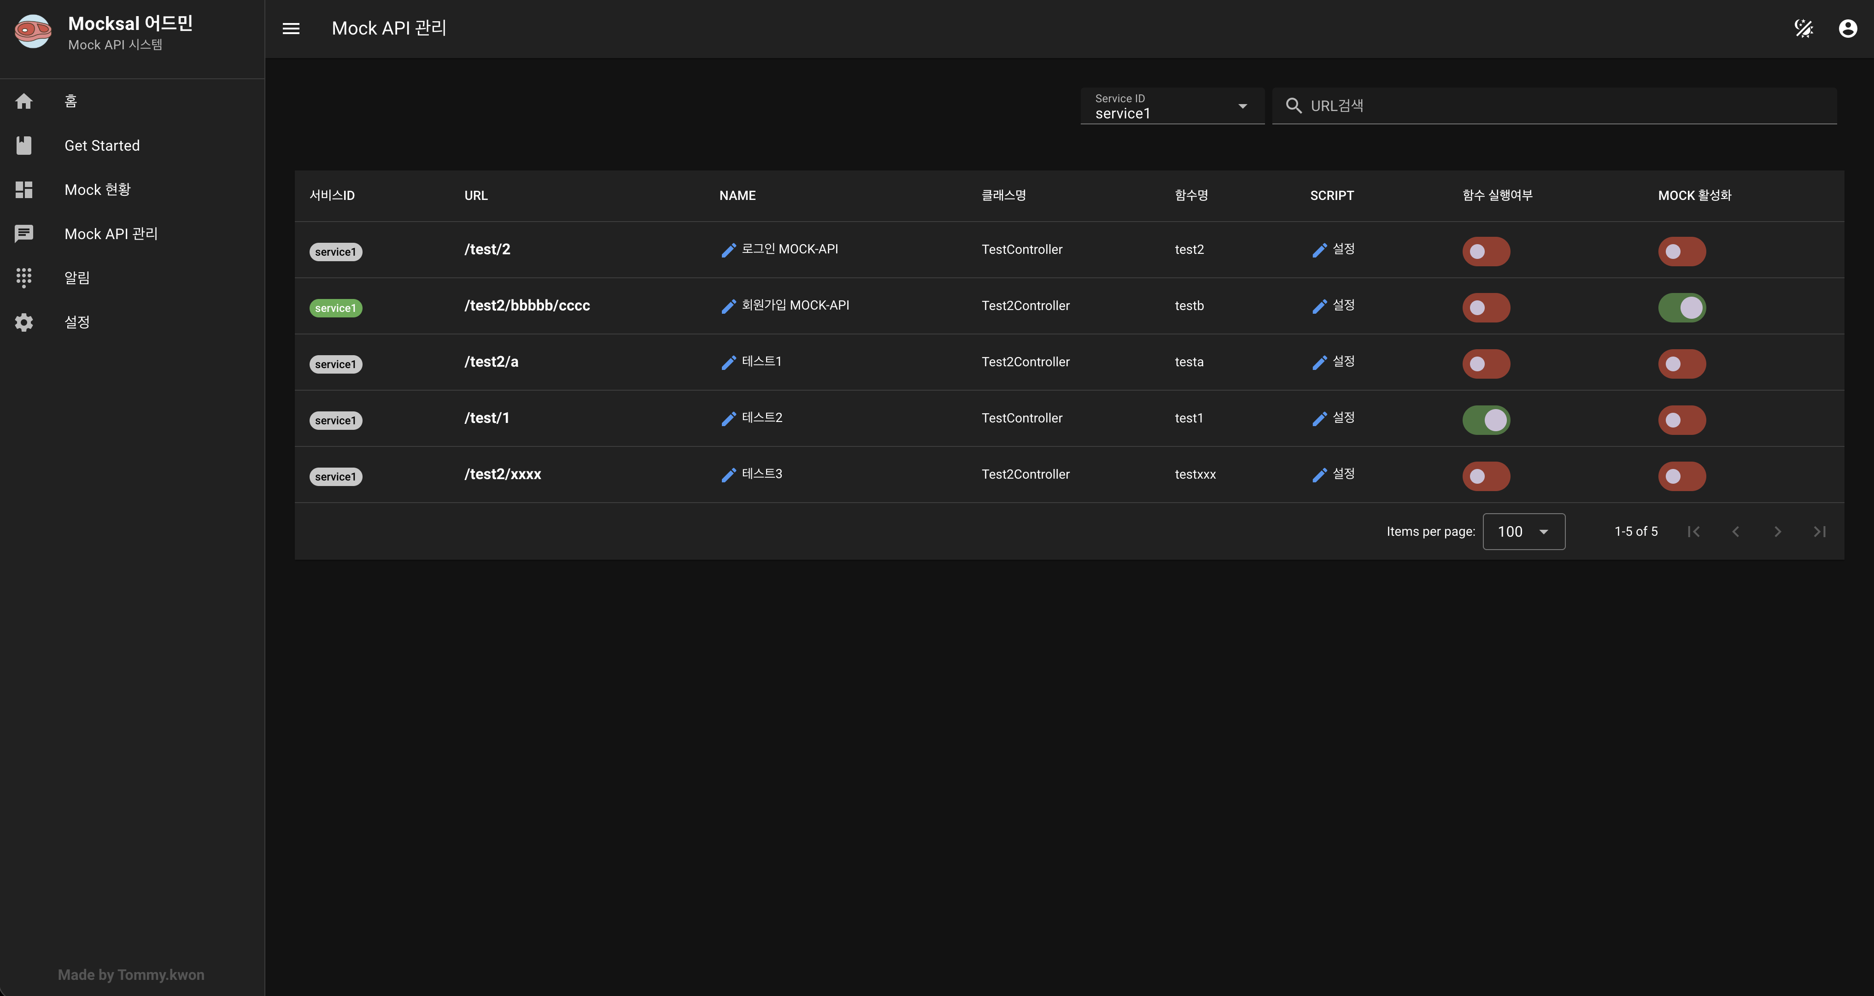Go to Mock 현황 in sidebar
The height and width of the screenshot is (996, 1874).
point(97,190)
